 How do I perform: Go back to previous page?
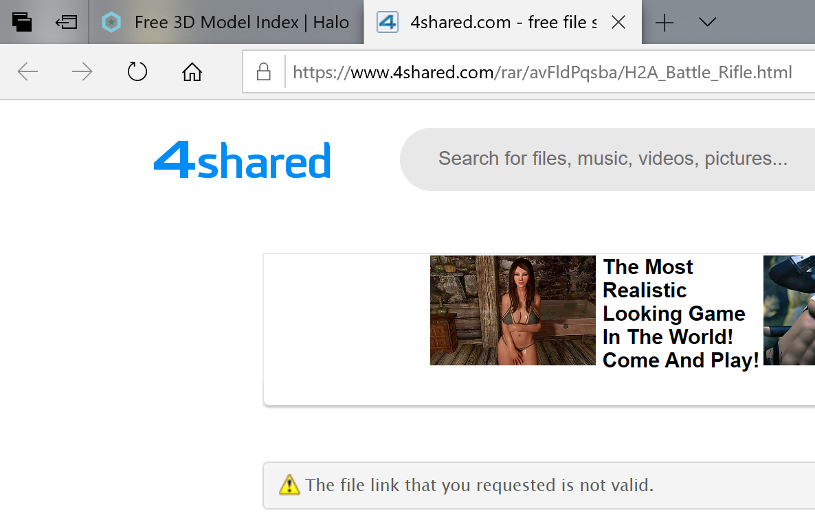pos(27,71)
